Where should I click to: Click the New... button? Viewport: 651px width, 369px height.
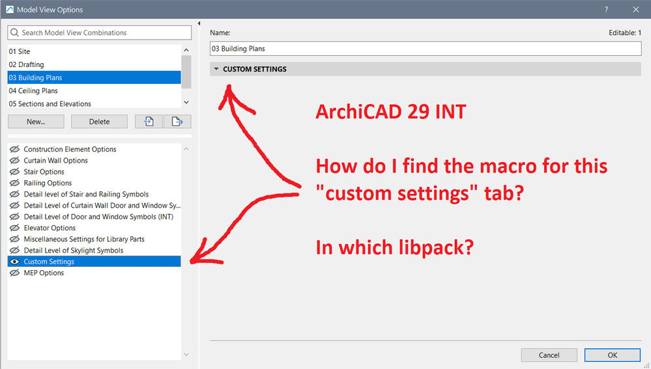click(36, 122)
